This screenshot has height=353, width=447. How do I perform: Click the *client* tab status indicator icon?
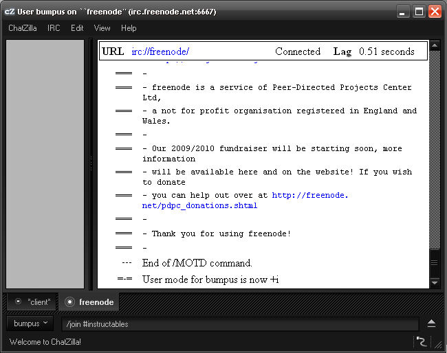click(19, 301)
